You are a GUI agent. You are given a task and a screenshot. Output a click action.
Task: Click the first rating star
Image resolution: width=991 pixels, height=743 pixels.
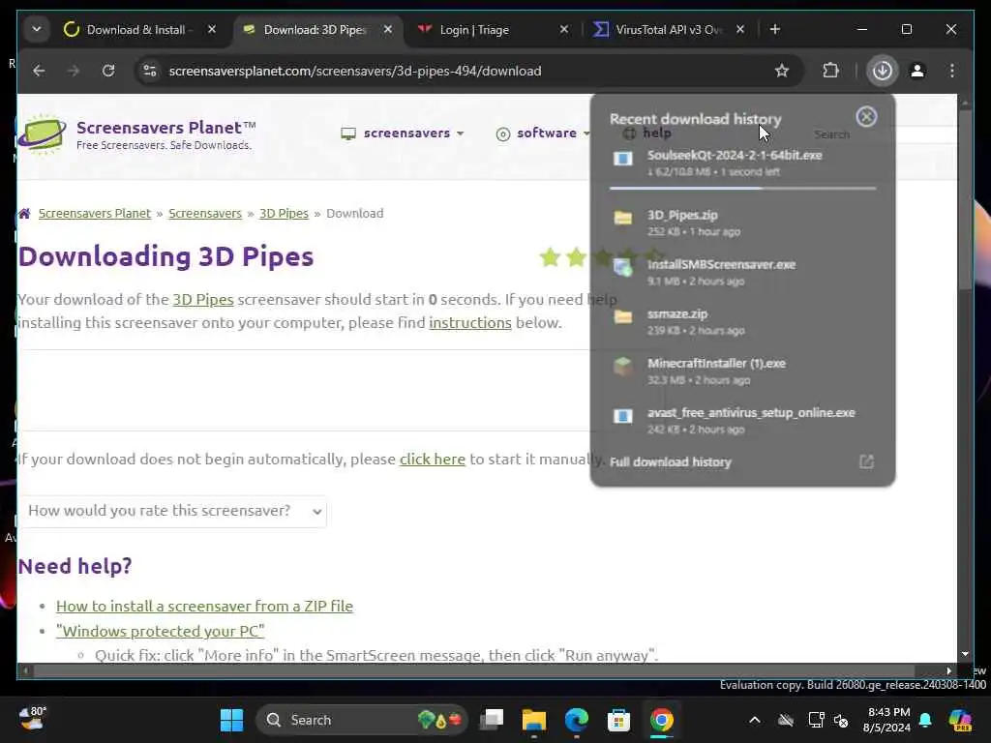click(550, 257)
